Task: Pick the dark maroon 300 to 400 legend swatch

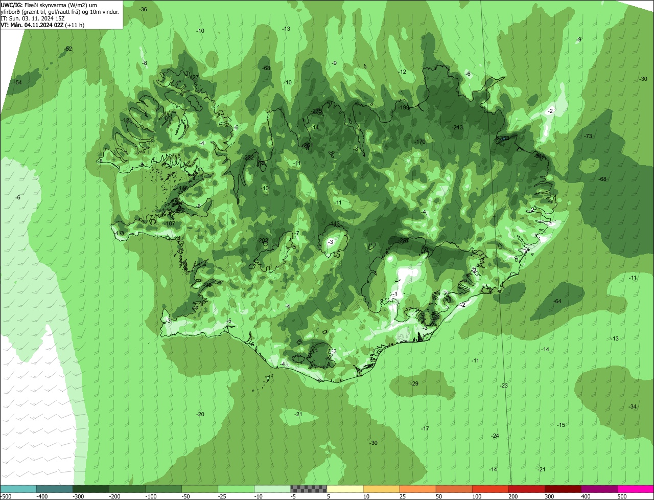Action: pyautogui.click(x=563, y=489)
